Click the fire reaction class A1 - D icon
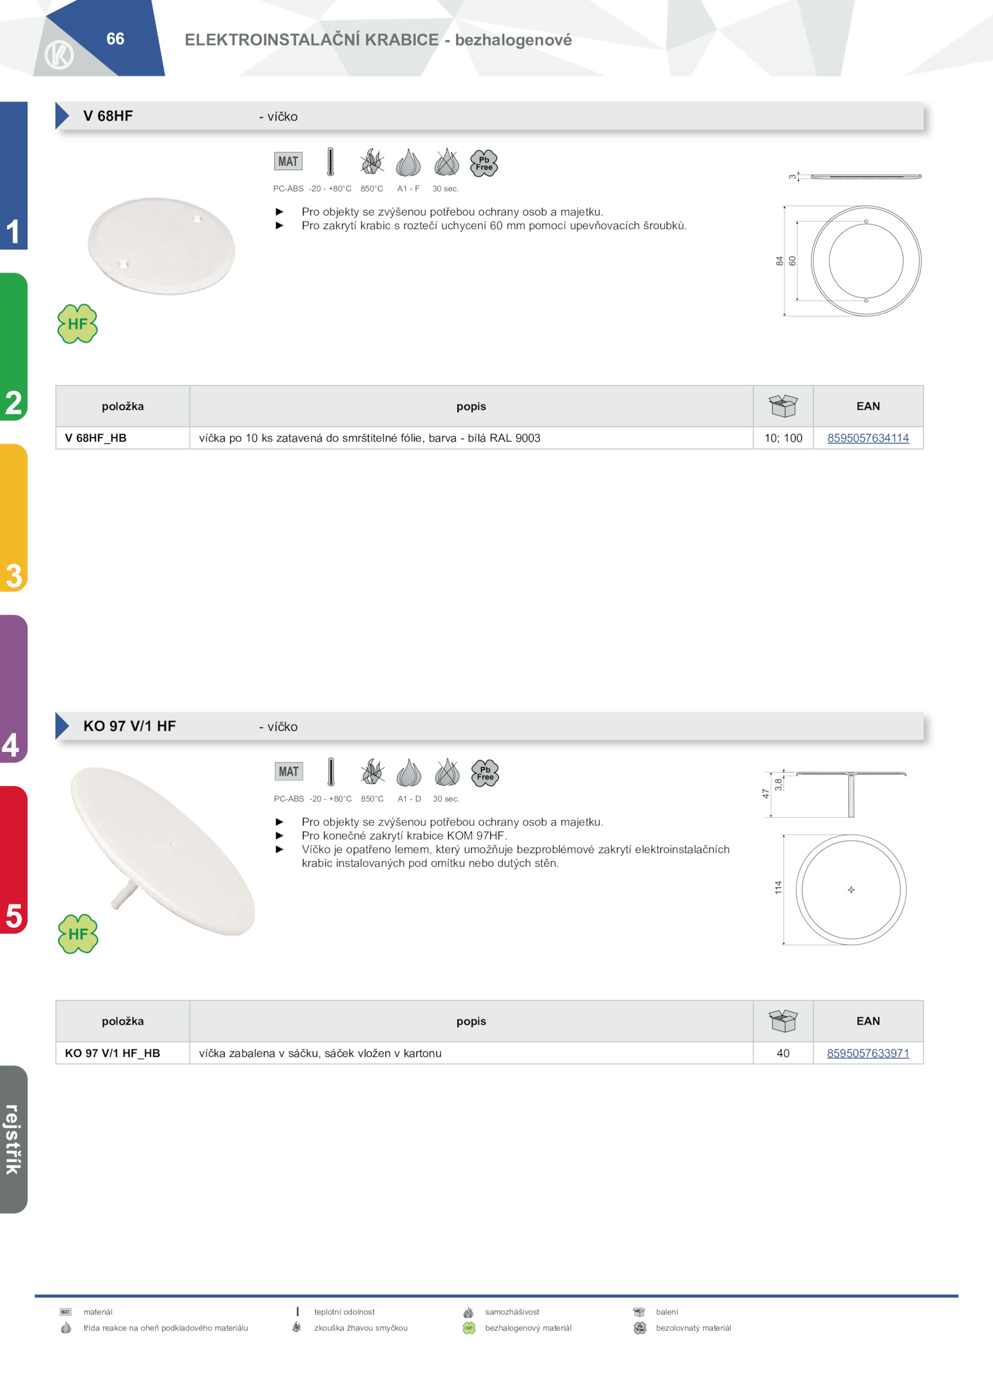993x1373 pixels. (409, 773)
